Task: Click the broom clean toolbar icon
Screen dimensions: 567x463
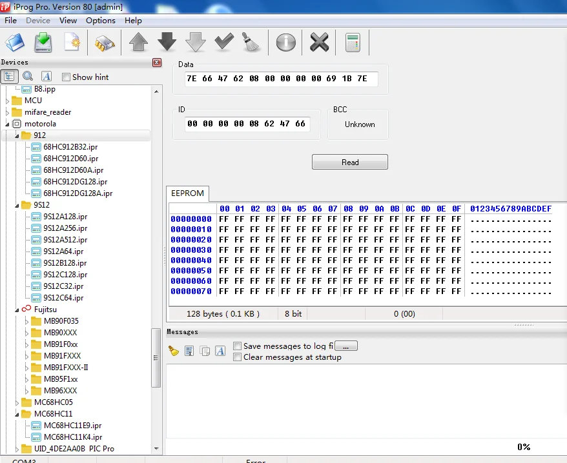Action: pyautogui.click(x=251, y=43)
